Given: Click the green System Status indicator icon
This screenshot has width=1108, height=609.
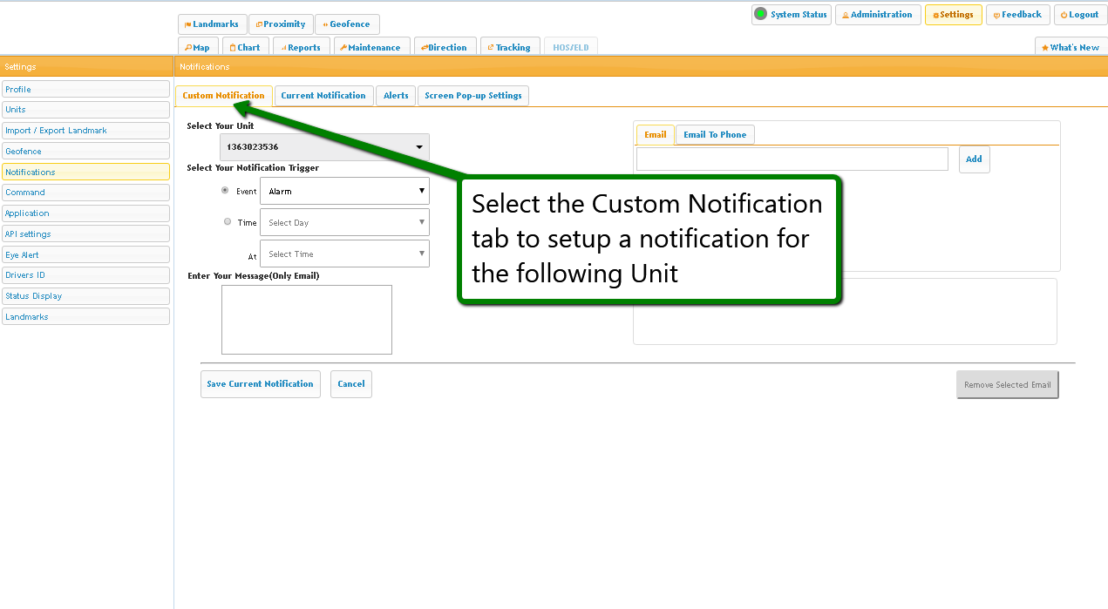Looking at the screenshot, I should (760, 14).
